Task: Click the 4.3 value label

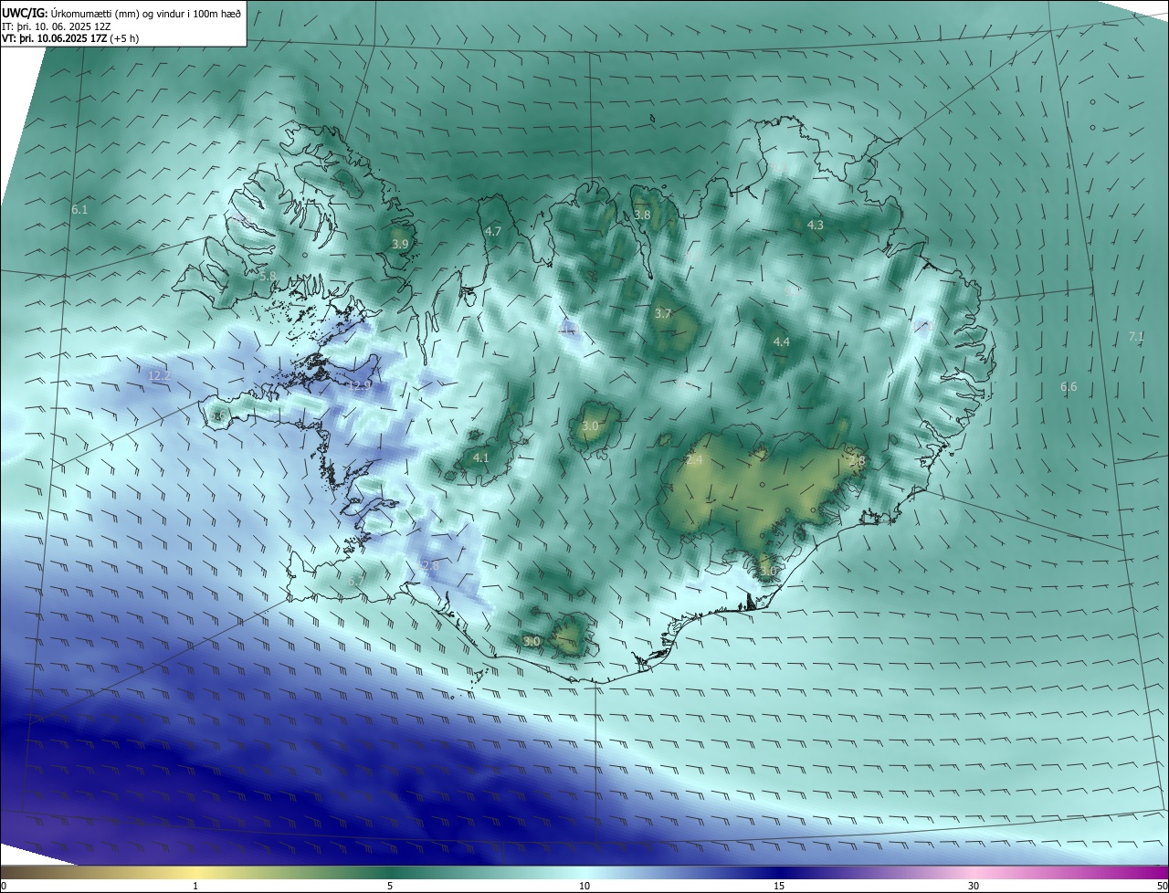Action: [x=815, y=226]
